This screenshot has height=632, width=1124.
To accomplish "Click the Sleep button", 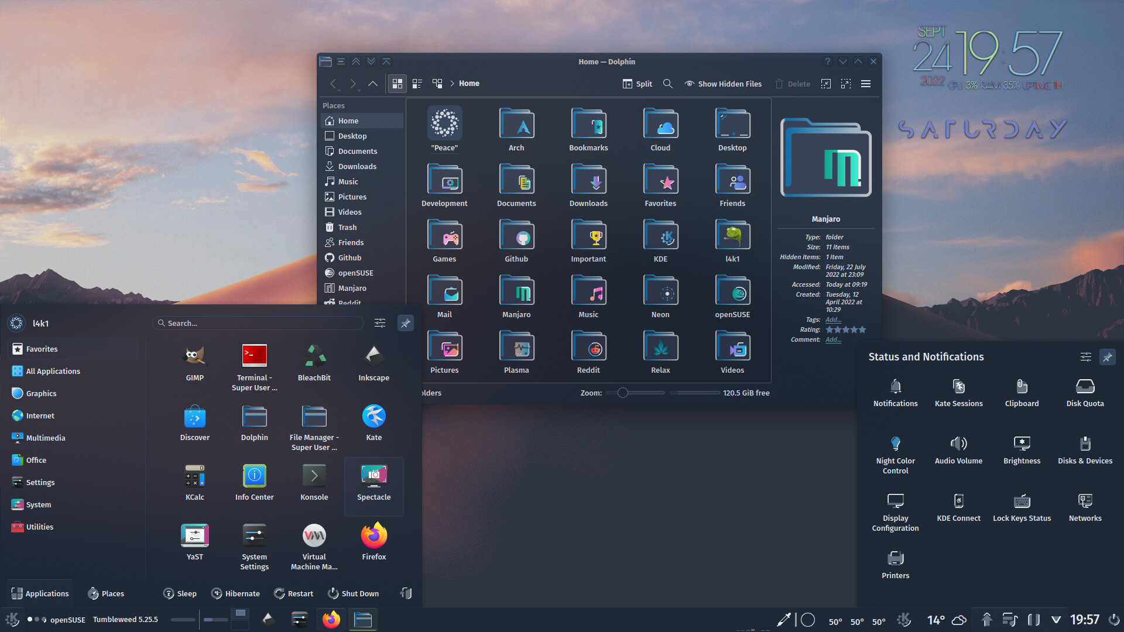I will pyautogui.click(x=180, y=593).
